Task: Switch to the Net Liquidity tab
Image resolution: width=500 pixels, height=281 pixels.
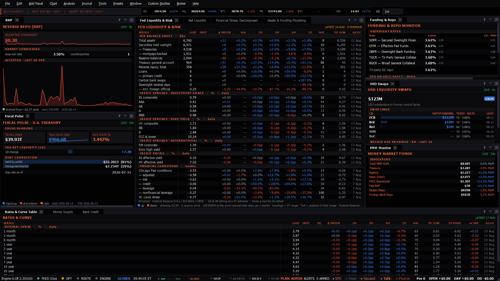Action: [197, 20]
